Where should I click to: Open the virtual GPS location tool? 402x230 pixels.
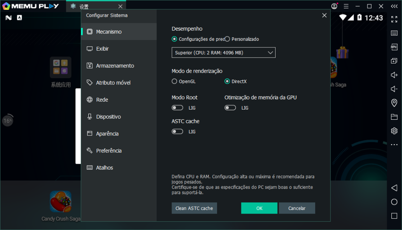tap(394, 102)
